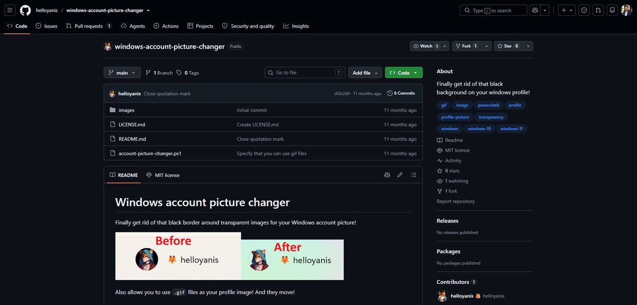Open the images folder
The width and height of the screenshot is (637, 305).
point(126,110)
